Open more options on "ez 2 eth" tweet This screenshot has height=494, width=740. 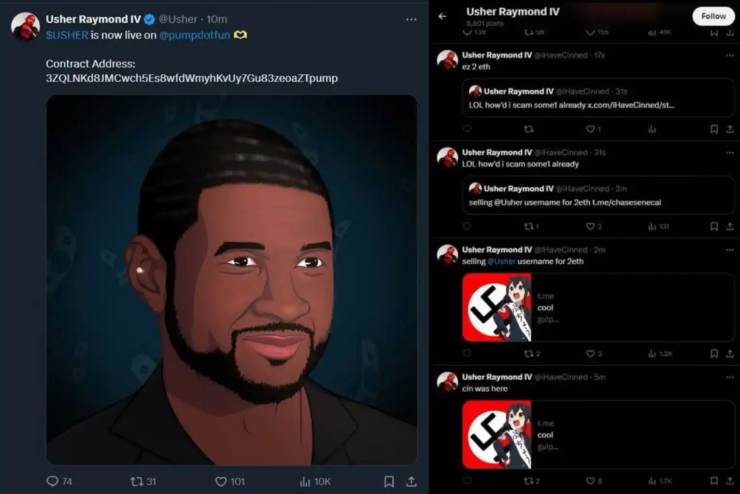point(729,55)
